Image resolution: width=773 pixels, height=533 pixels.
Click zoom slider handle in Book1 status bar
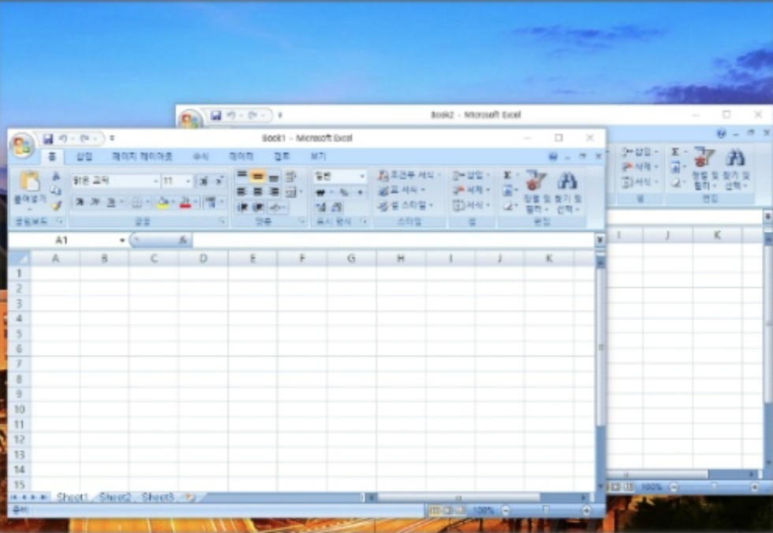(546, 510)
